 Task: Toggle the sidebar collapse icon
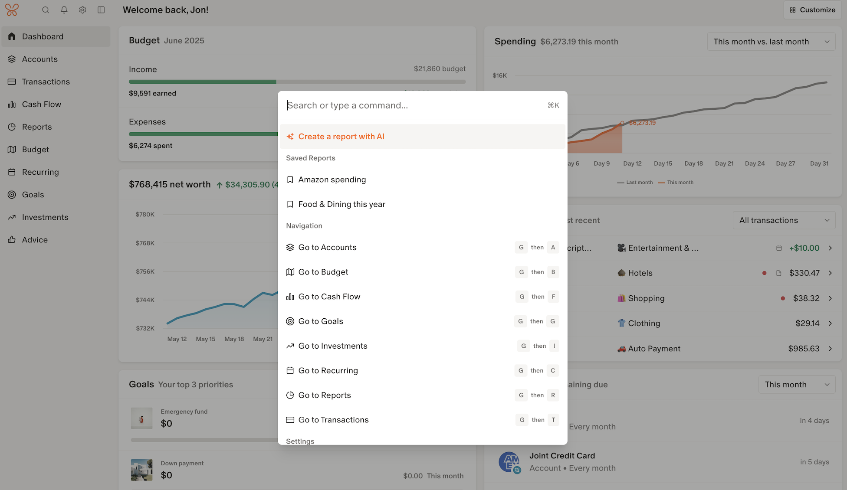101,10
